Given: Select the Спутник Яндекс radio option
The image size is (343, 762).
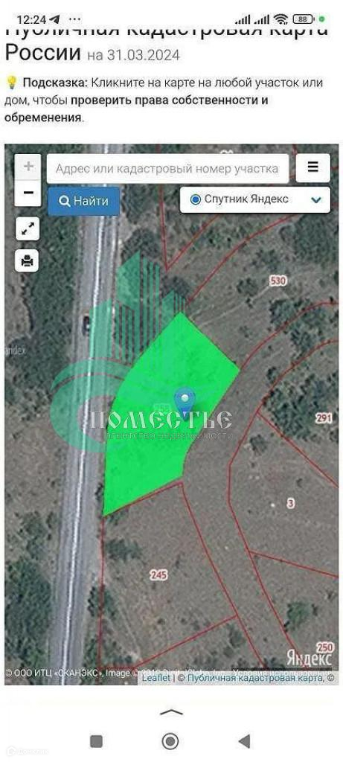Looking at the screenshot, I should 196,199.
